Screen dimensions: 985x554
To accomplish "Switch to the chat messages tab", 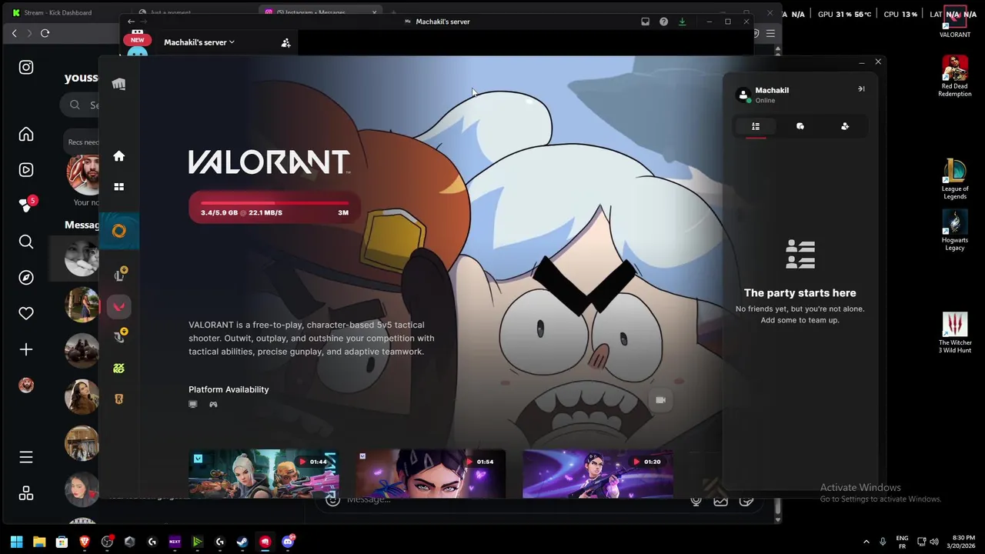I will 800,126.
